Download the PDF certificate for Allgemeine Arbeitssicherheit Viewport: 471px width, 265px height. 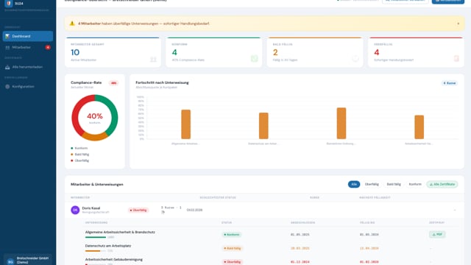click(437, 234)
